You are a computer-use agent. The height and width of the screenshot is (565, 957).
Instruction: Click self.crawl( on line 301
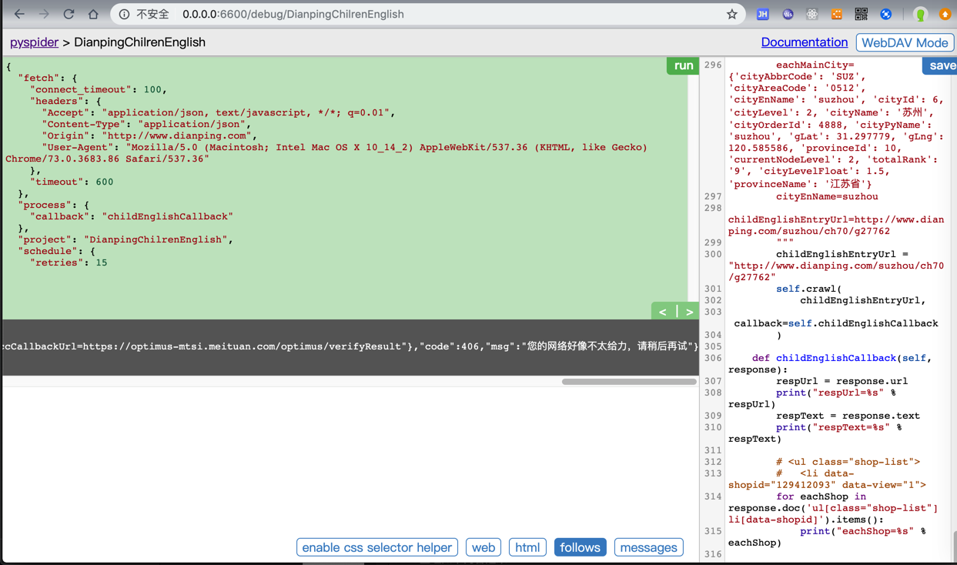pyautogui.click(x=808, y=289)
